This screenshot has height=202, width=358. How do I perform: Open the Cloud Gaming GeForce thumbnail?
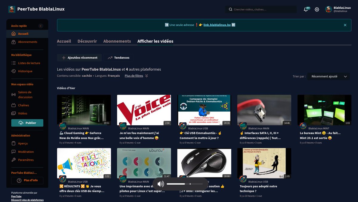84,110
